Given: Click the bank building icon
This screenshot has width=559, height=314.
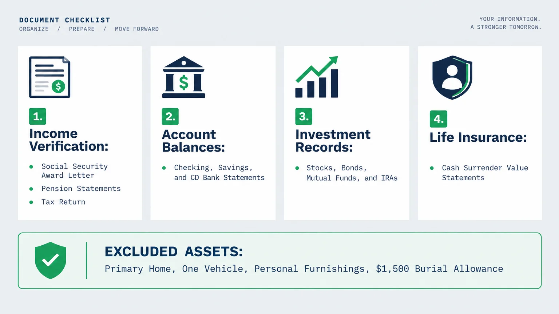Looking at the screenshot, I should coord(184,77).
